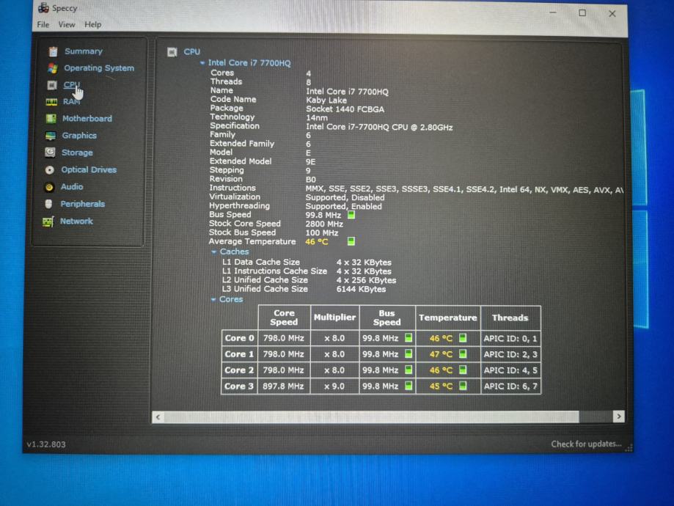Screen dimensions: 674x506
Task: Collapse the Intel Core i7 7700HQ node
Action: 202,63
